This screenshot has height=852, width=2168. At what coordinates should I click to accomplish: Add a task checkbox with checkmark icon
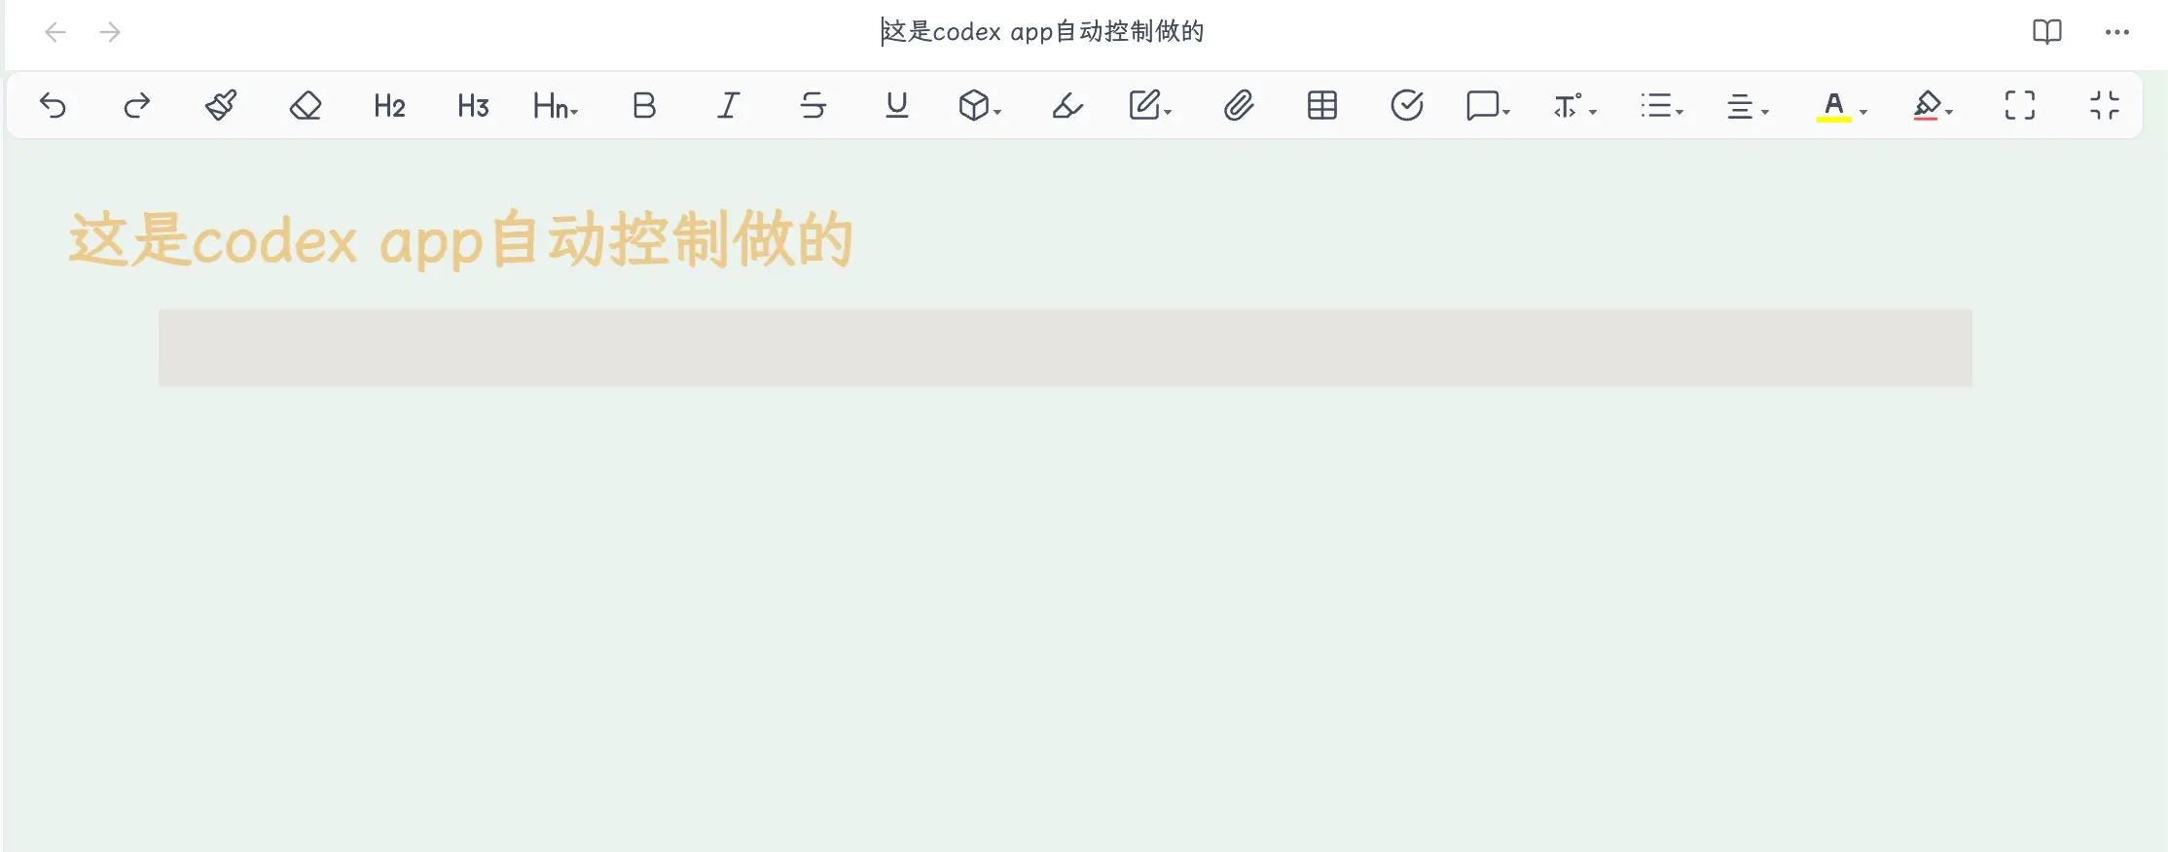pyautogui.click(x=1406, y=105)
